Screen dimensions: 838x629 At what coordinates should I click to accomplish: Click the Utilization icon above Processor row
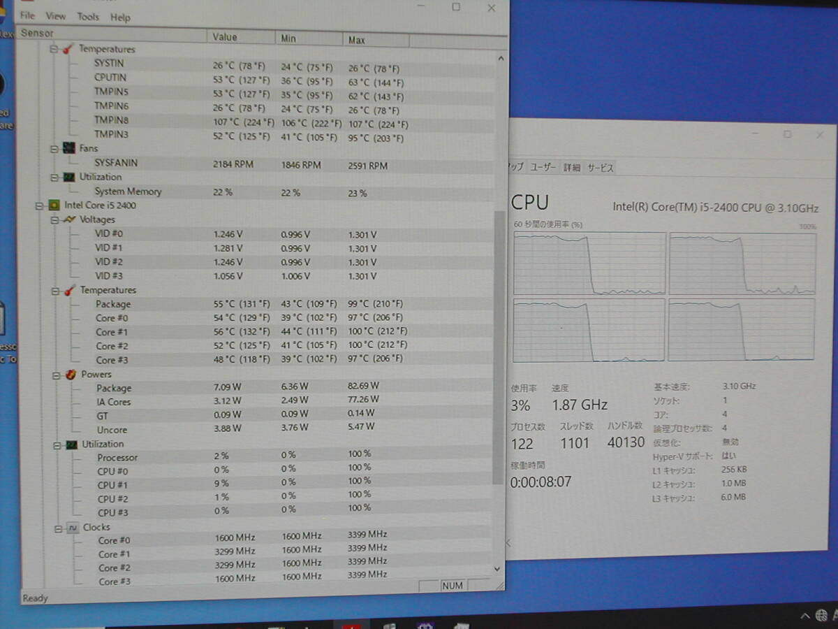71,444
